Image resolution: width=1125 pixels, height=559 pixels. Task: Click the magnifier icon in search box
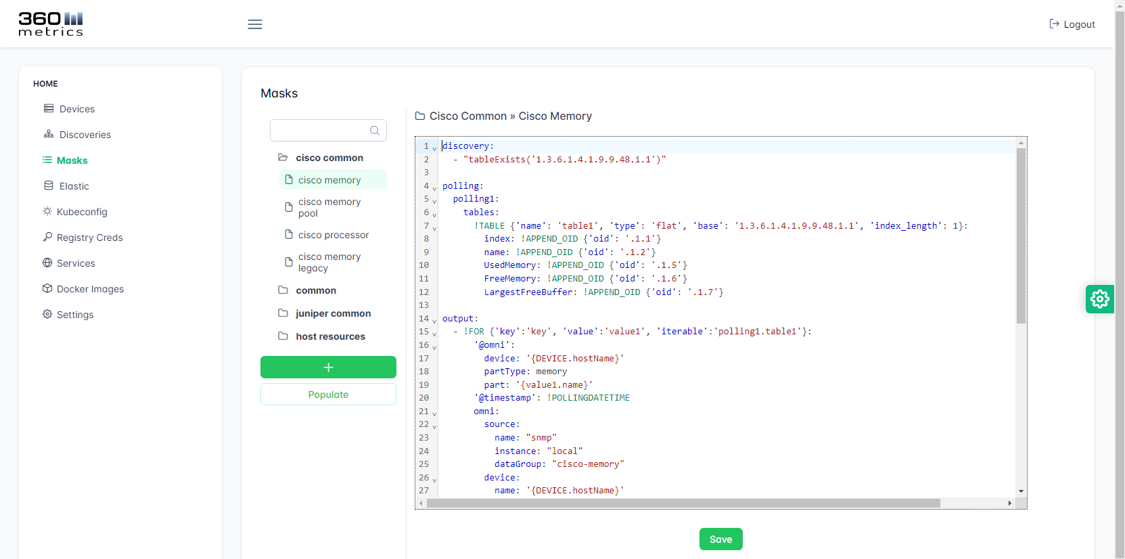[x=375, y=131]
